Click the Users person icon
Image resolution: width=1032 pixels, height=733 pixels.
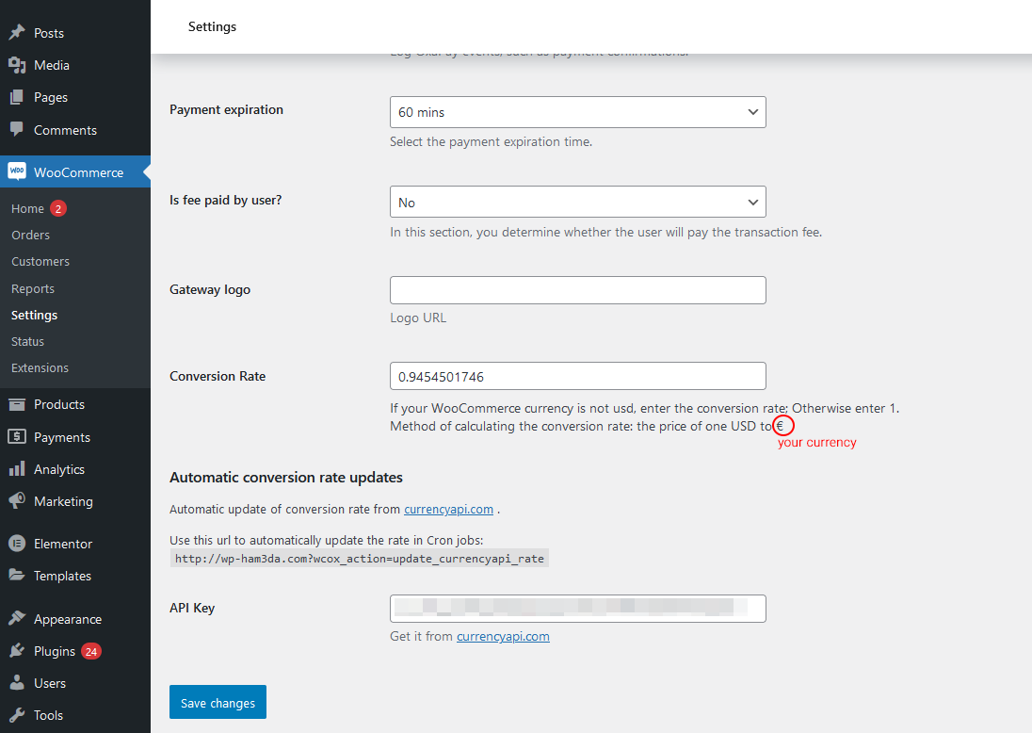point(17,682)
